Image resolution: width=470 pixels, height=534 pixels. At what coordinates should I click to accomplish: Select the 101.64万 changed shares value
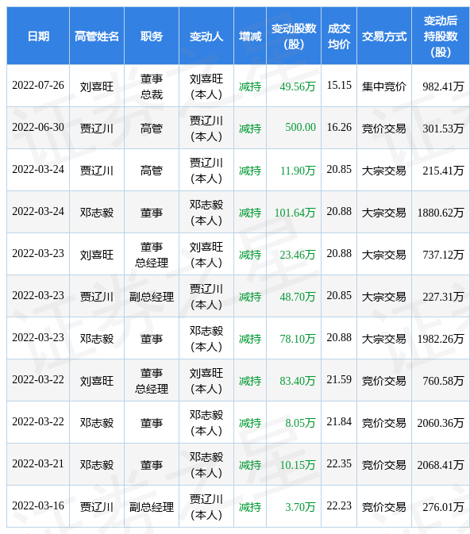(x=295, y=213)
